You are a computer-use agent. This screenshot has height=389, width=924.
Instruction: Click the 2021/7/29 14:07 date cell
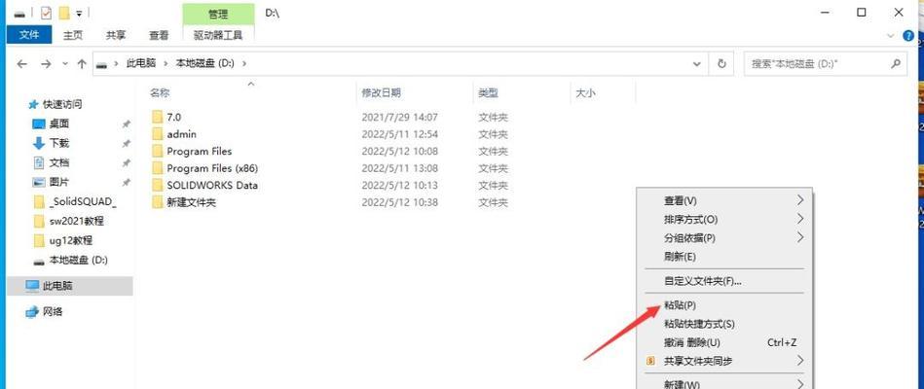399,117
